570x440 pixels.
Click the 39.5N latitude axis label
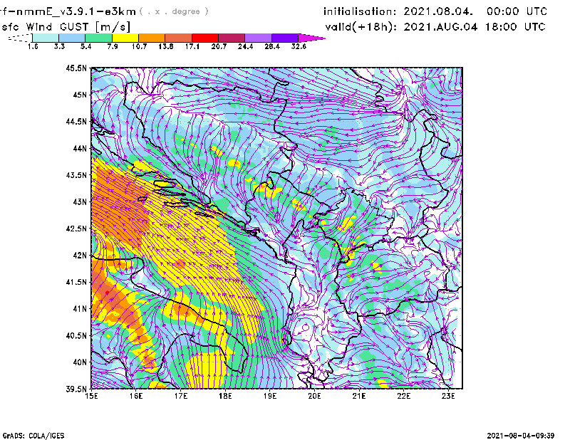tap(76, 389)
